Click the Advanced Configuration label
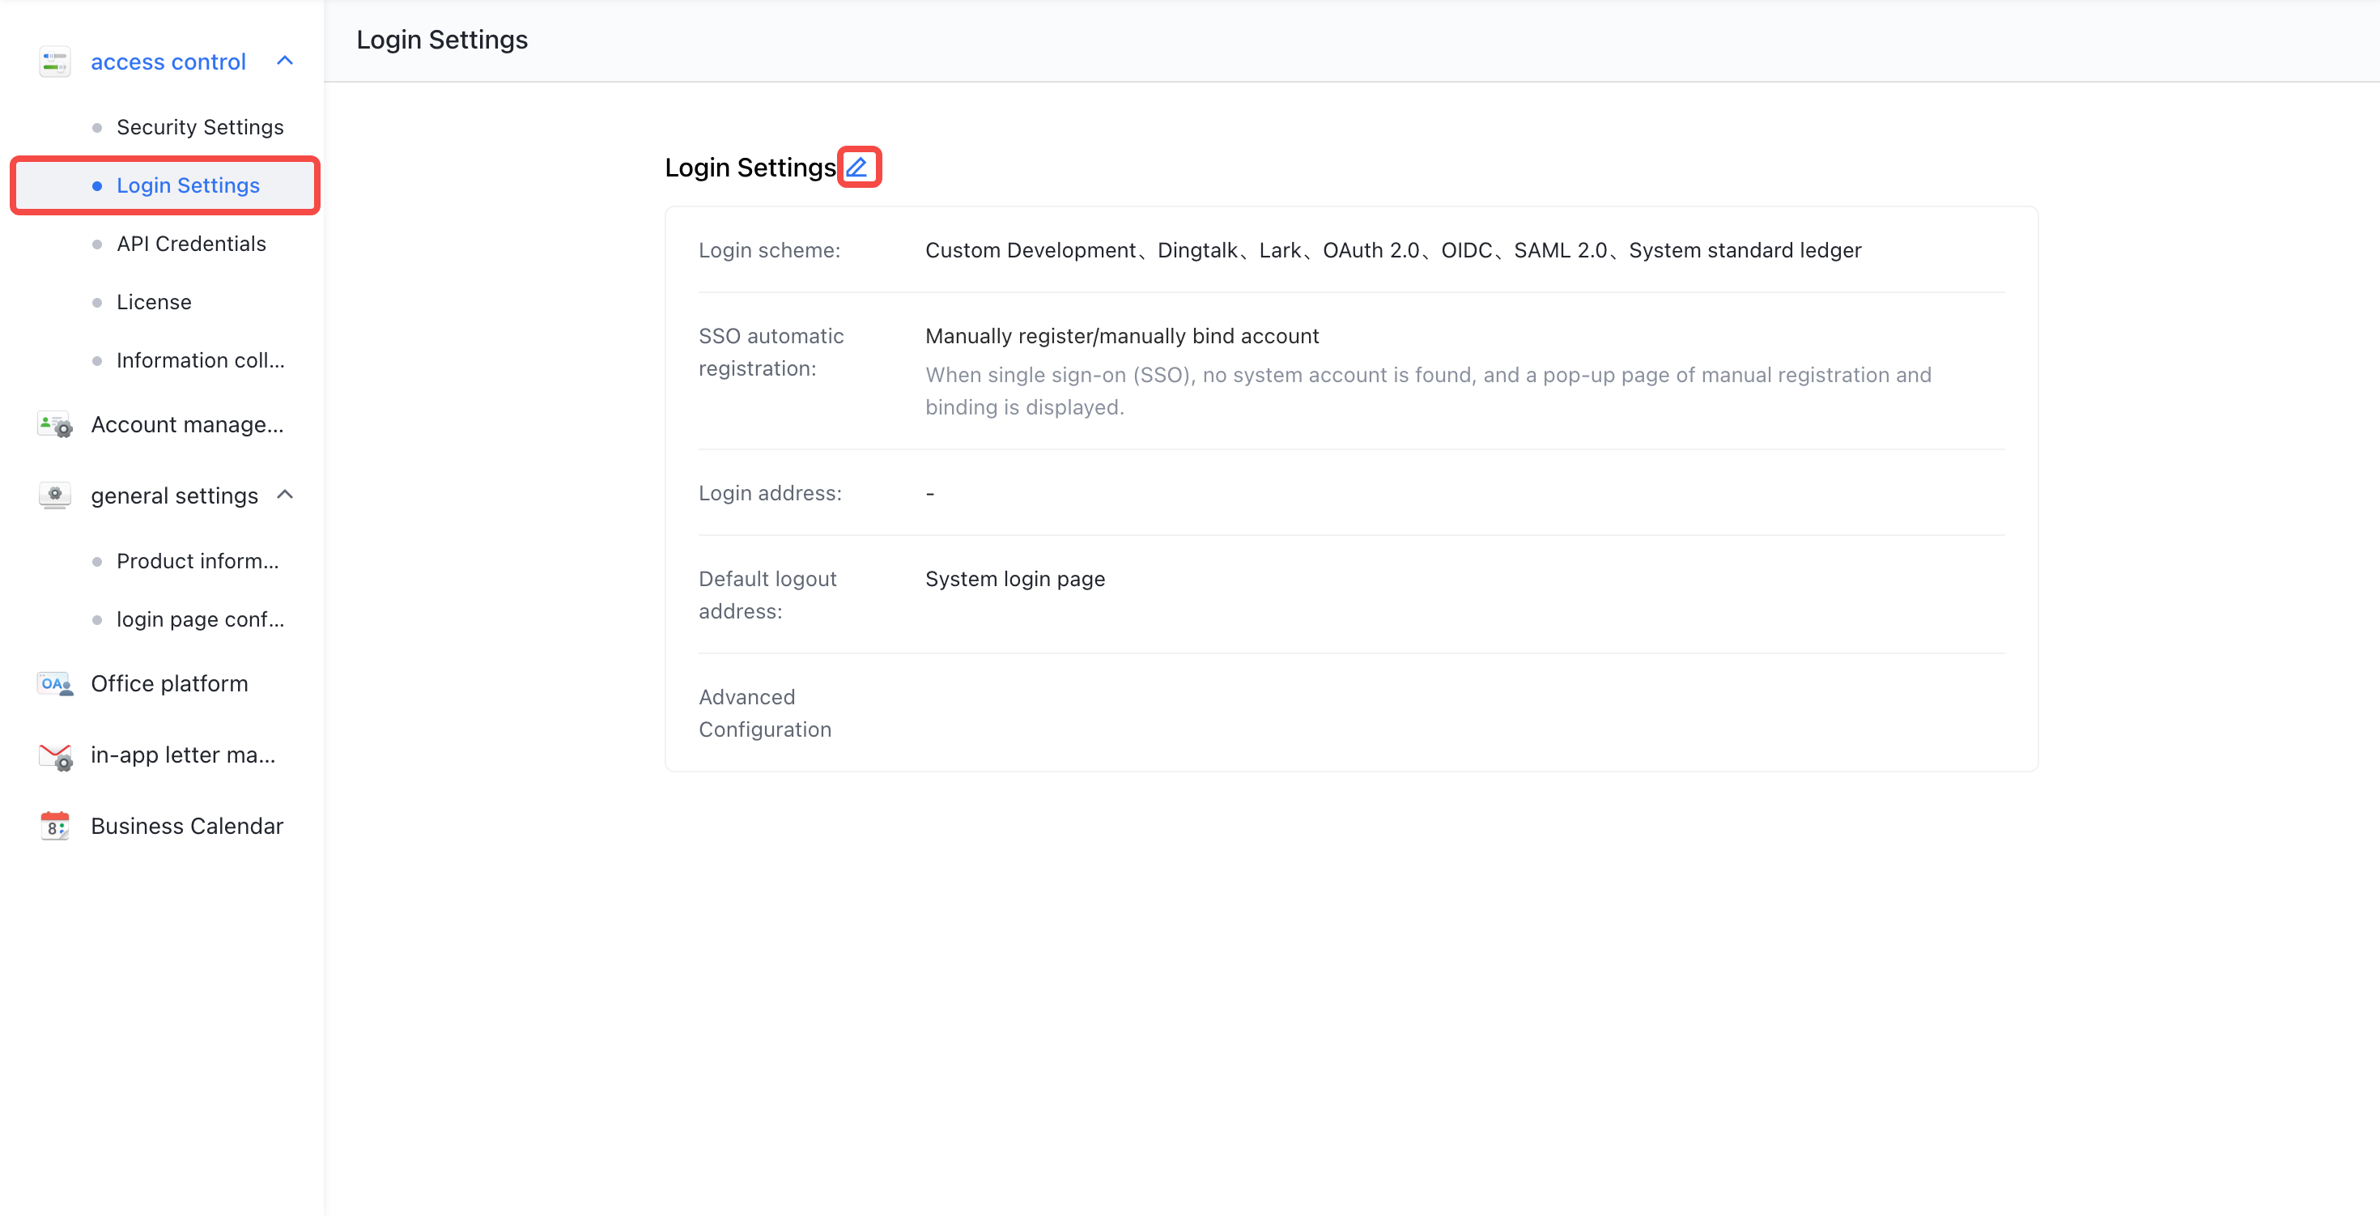2380x1216 pixels. click(765, 713)
